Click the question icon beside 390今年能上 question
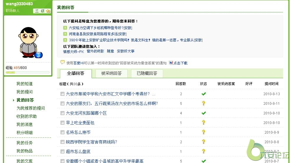Screen dimensions: 291x163 [65, 40]
